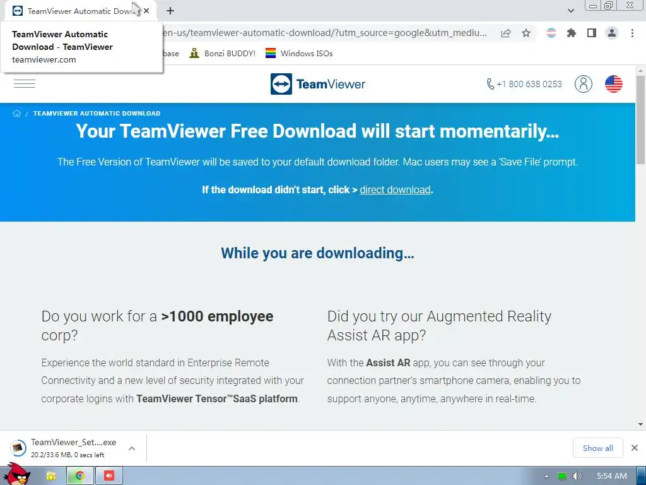Show hidden tray icons arrow
The width and height of the screenshot is (646, 485).
(x=546, y=476)
